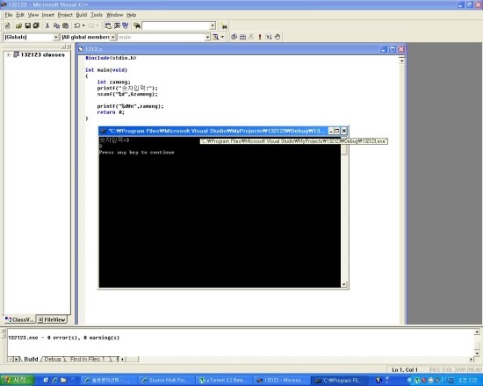This screenshot has width=483, height=386.
Task: Click the Search binoculars icon
Action: pyautogui.click(x=224, y=26)
